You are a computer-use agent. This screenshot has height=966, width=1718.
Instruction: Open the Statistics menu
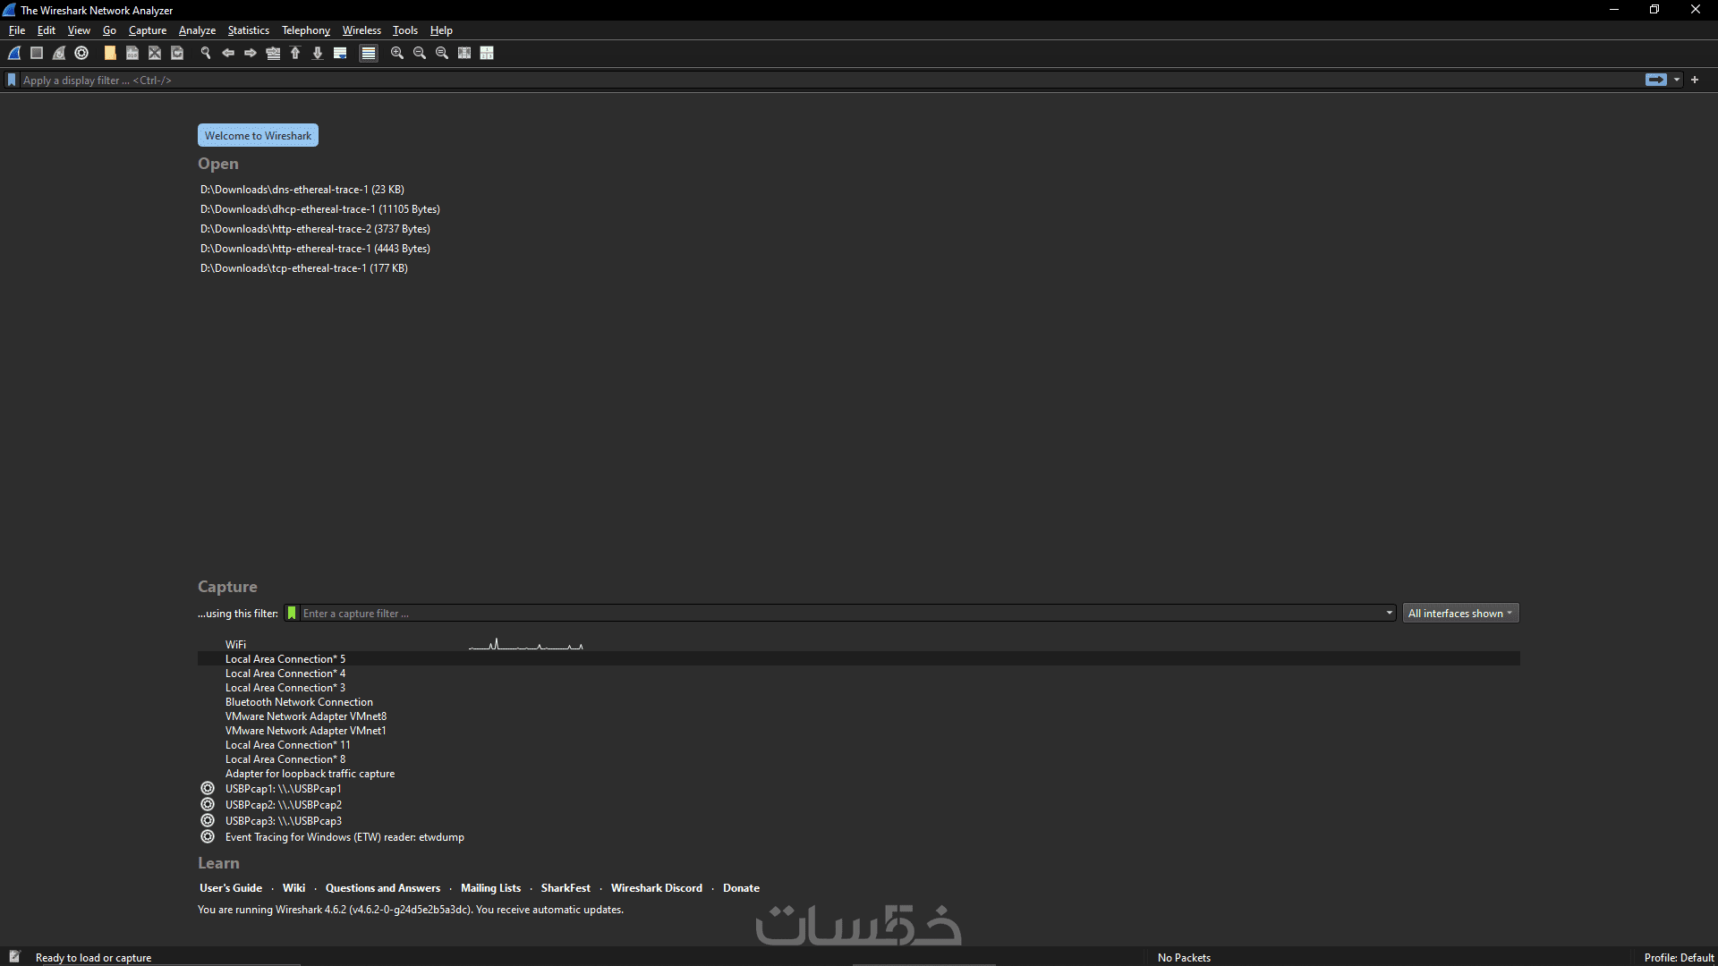[248, 30]
